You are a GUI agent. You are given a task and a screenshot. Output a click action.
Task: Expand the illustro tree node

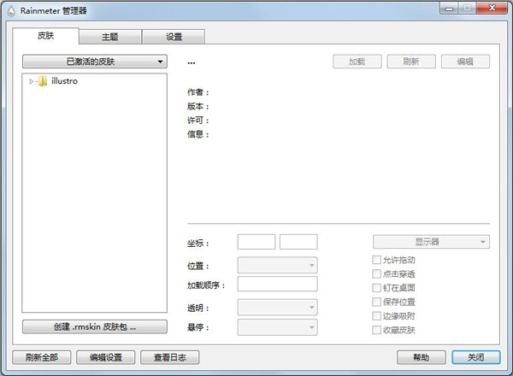coord(32,81)
